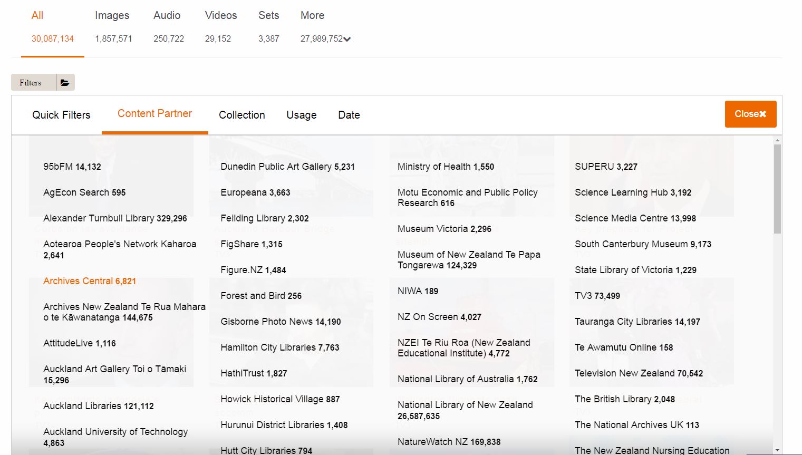802x455 pixels.
Task: Choose The British Library
Action: click(x=625, y=399)
